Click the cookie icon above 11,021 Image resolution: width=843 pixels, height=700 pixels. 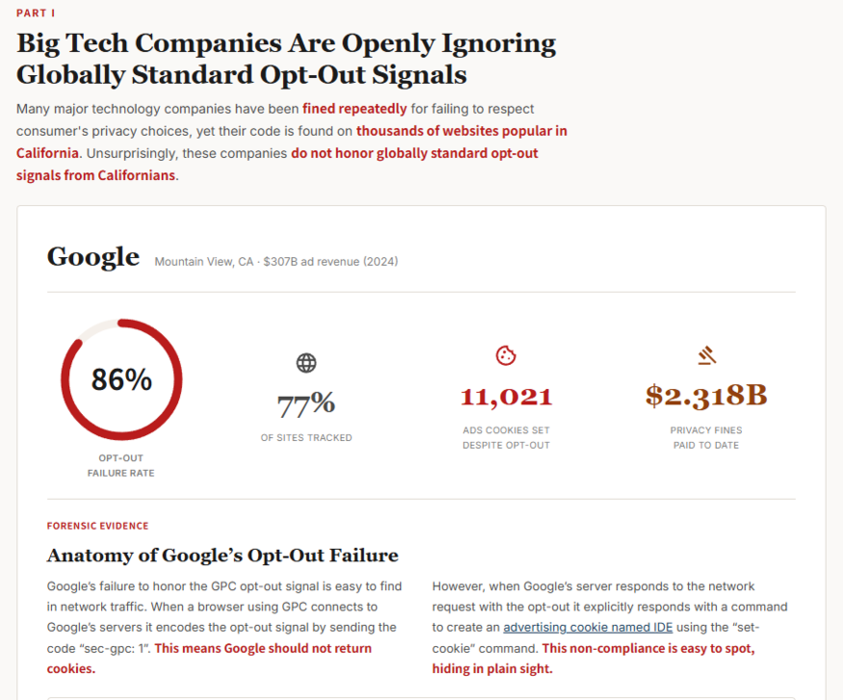[x=506, y=356]
